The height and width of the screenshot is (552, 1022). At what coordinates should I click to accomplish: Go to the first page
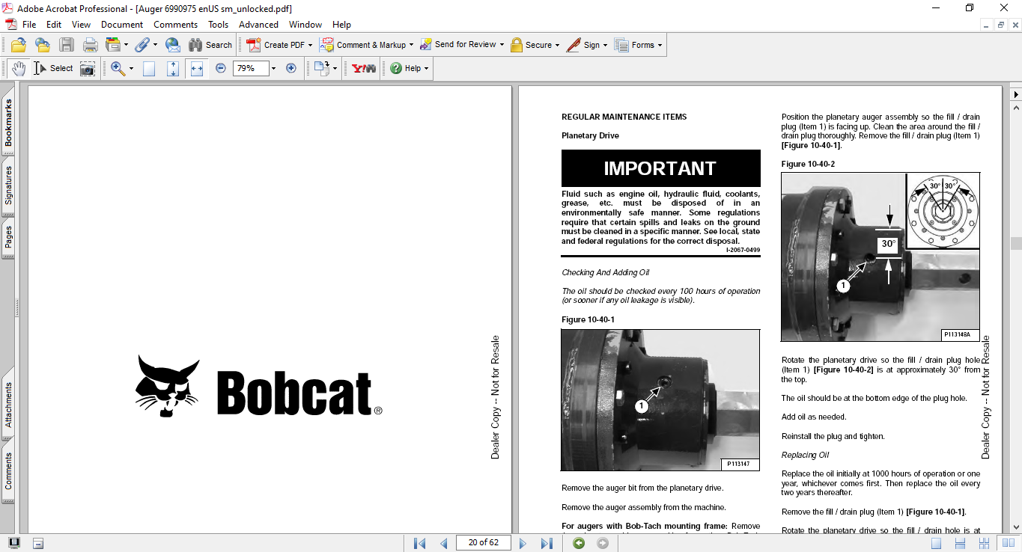(420, 543)
